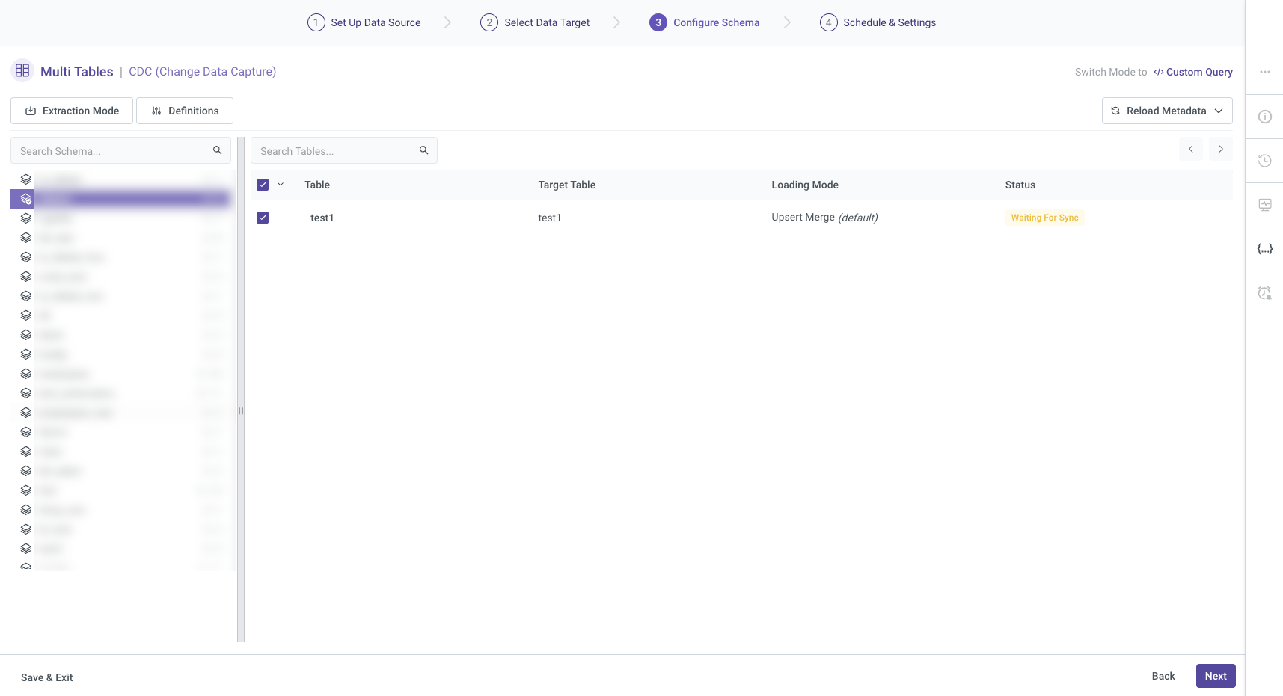The height and width of the screenshot is (696, 1283).
Task: Click the panel divider resize handle
Action: pos(241,410)
